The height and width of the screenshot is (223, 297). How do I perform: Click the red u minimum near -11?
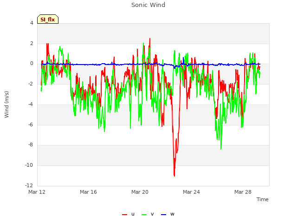[x=174, y=176]
